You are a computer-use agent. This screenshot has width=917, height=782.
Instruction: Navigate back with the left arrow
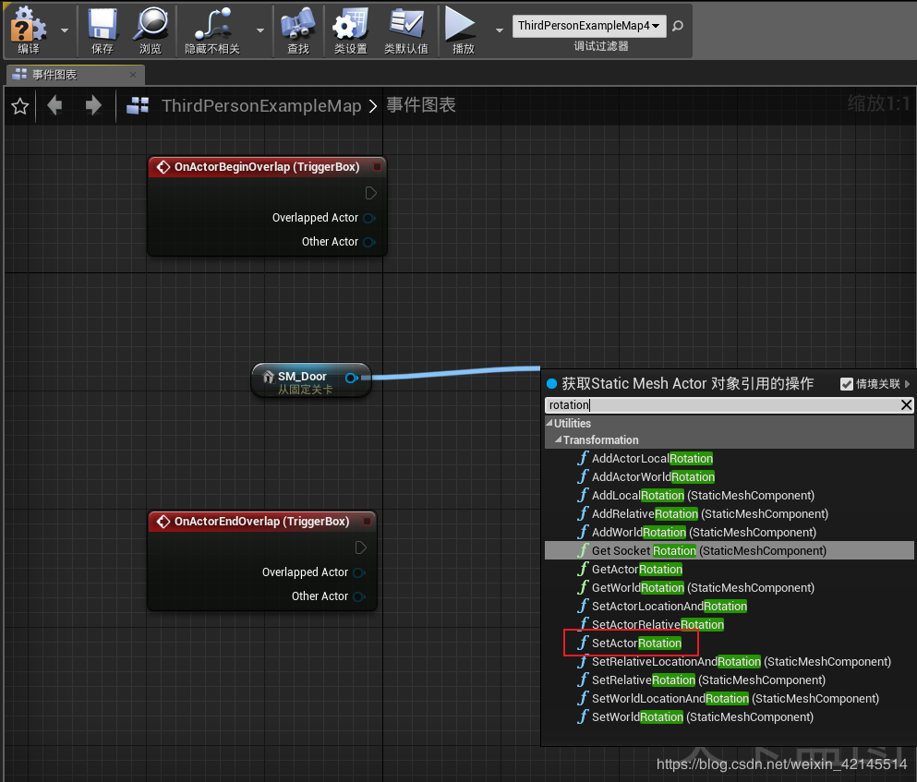click(54, 106)
